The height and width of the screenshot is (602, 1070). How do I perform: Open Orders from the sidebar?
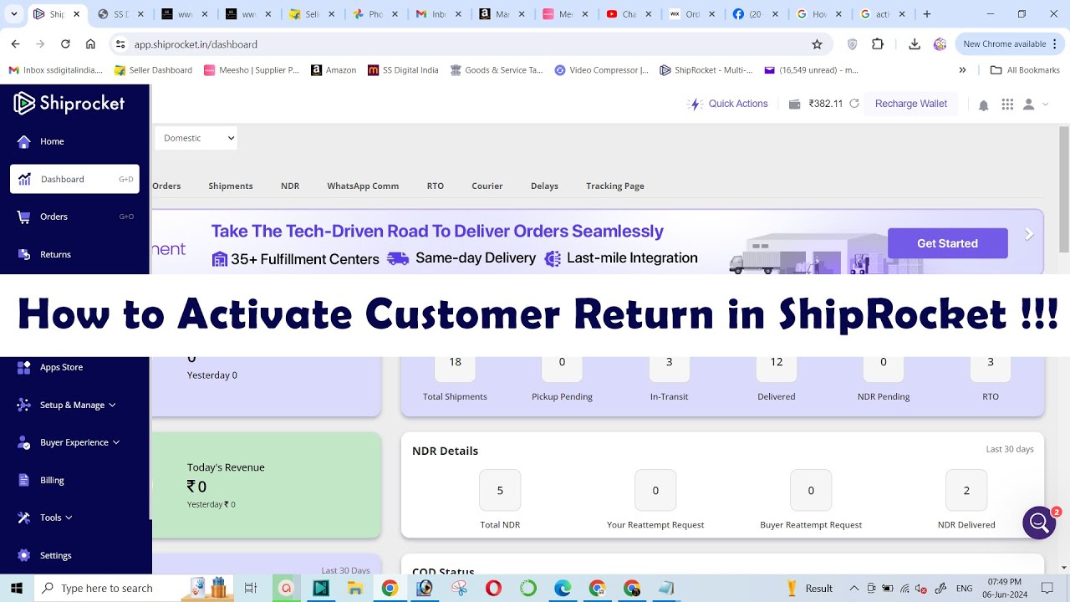tap(53, 217)
